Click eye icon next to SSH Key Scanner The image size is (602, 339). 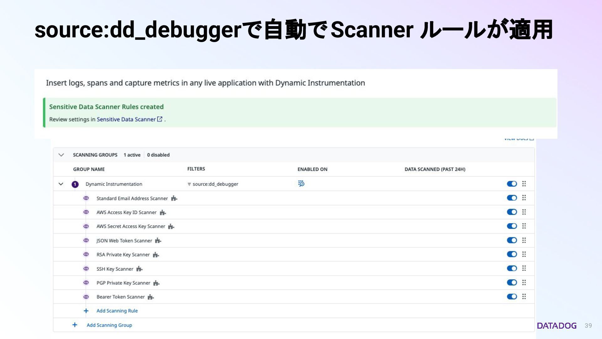86,269
